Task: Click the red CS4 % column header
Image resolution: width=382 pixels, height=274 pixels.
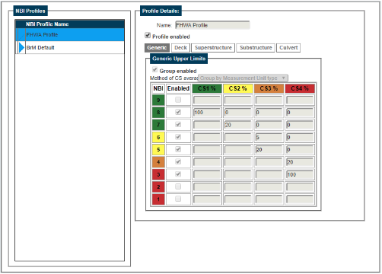Action: (300, 88)
